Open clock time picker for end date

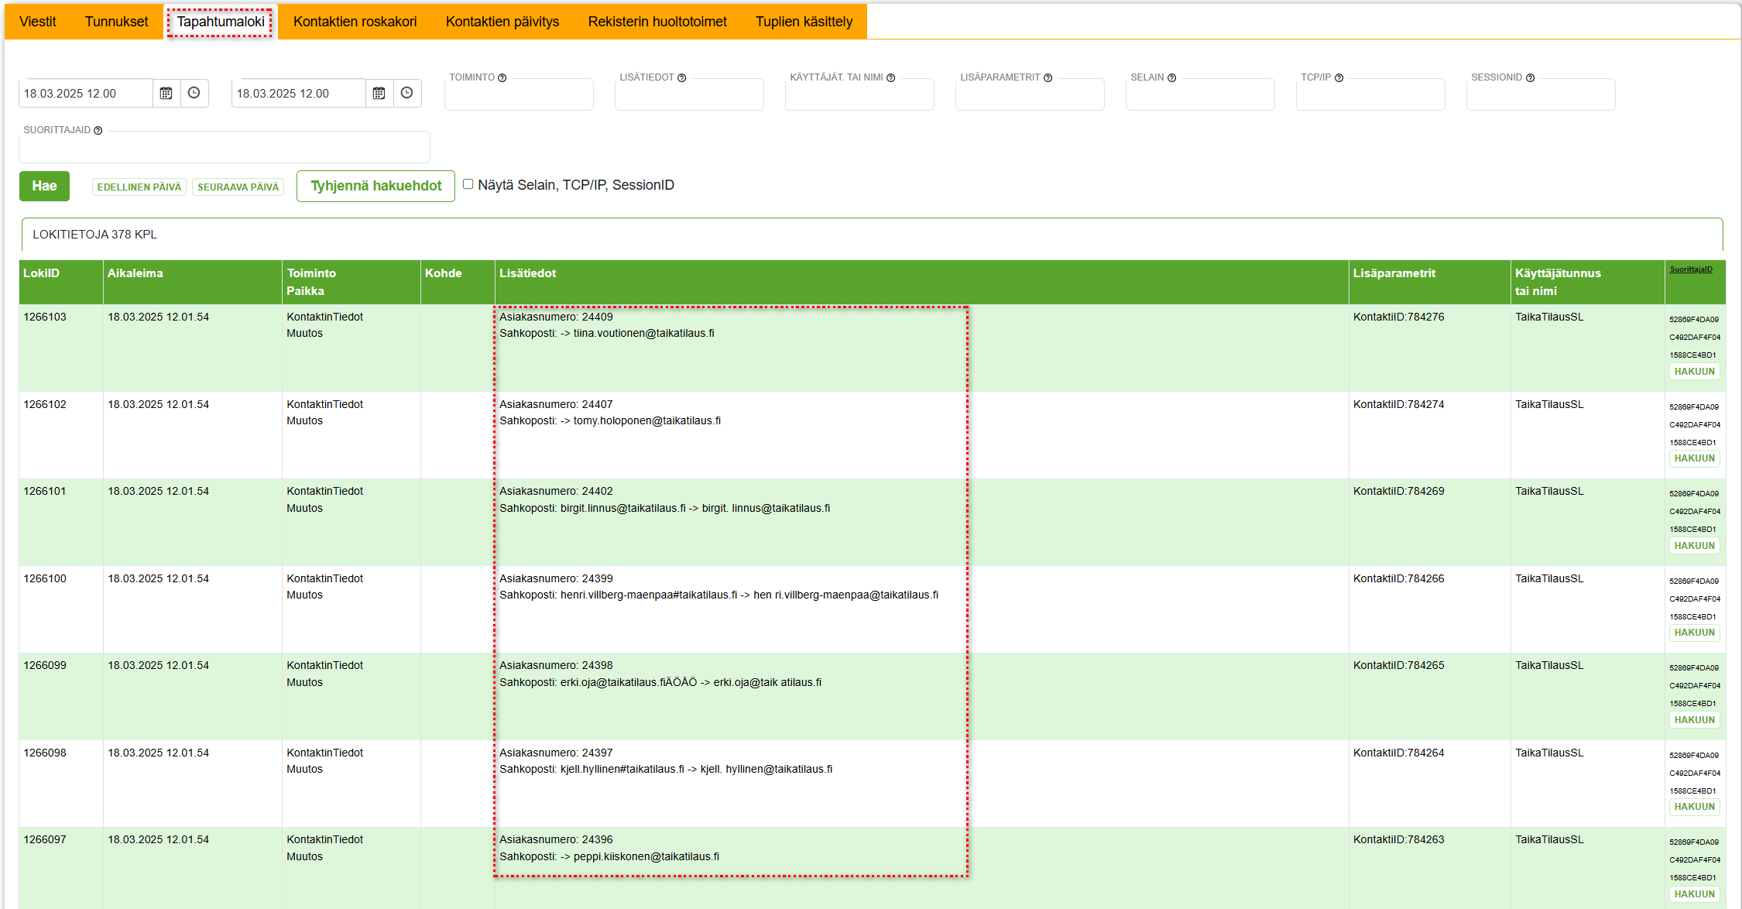tap(407, 93)
